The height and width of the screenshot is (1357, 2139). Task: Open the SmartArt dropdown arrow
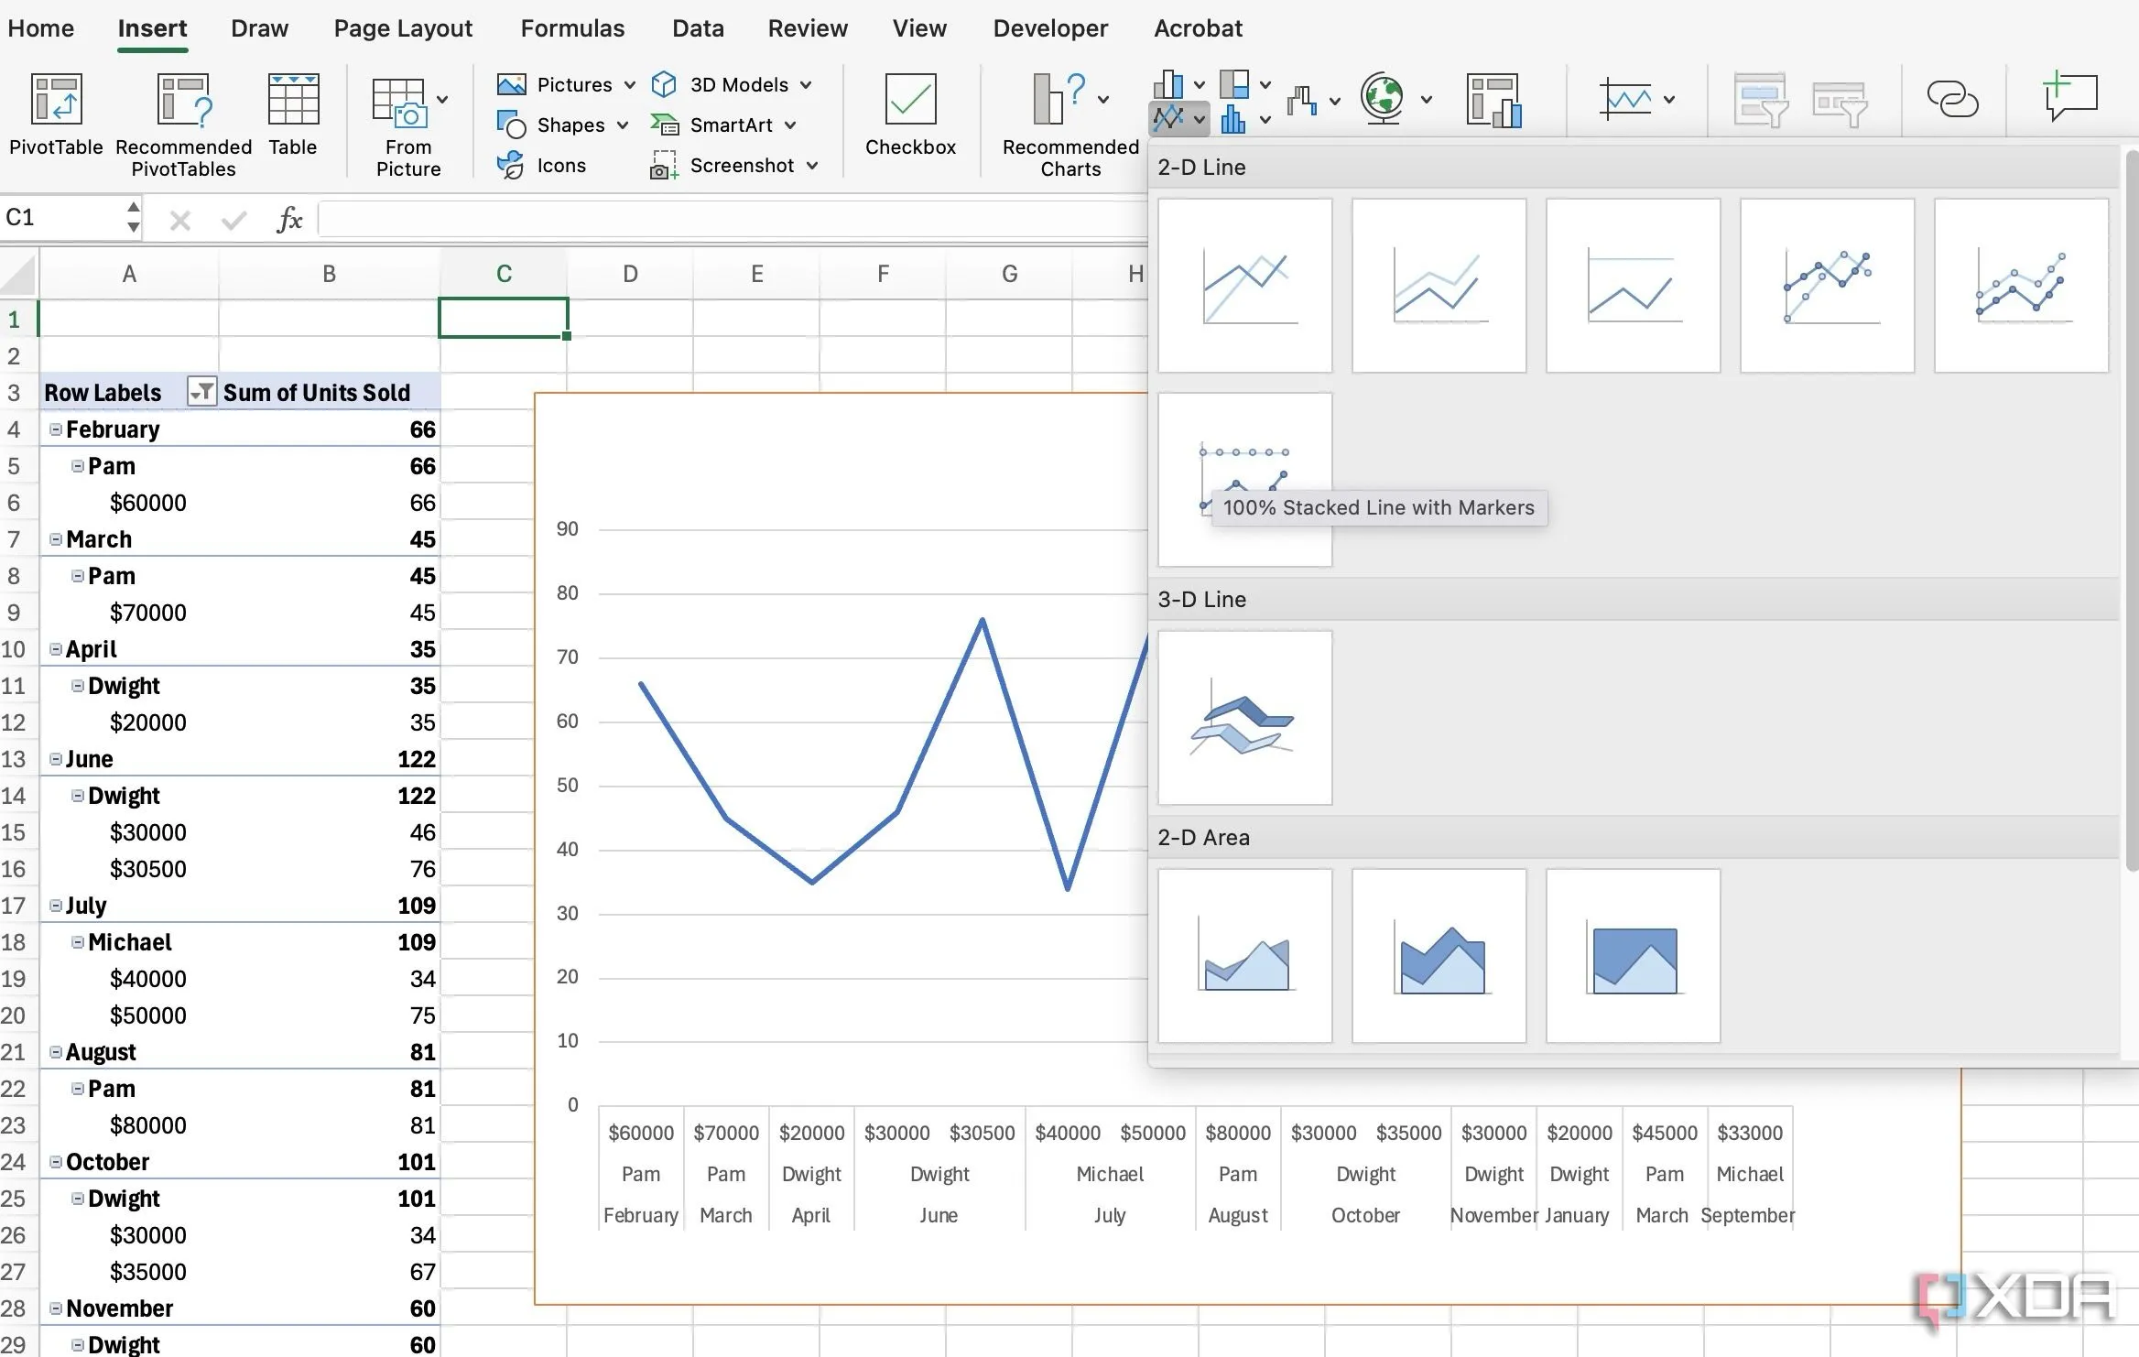pos(790,125)
